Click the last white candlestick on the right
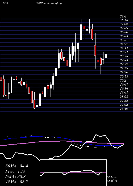 point(106,56)
